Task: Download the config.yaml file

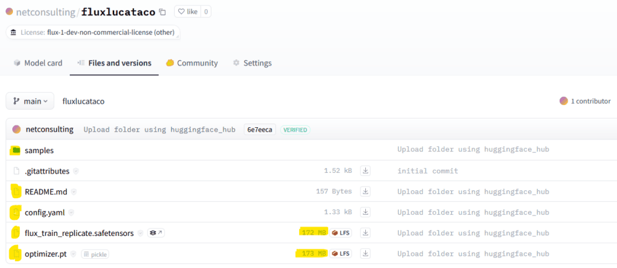Action: (365, 212)
